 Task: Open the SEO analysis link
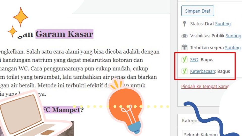tap(194, 60)
